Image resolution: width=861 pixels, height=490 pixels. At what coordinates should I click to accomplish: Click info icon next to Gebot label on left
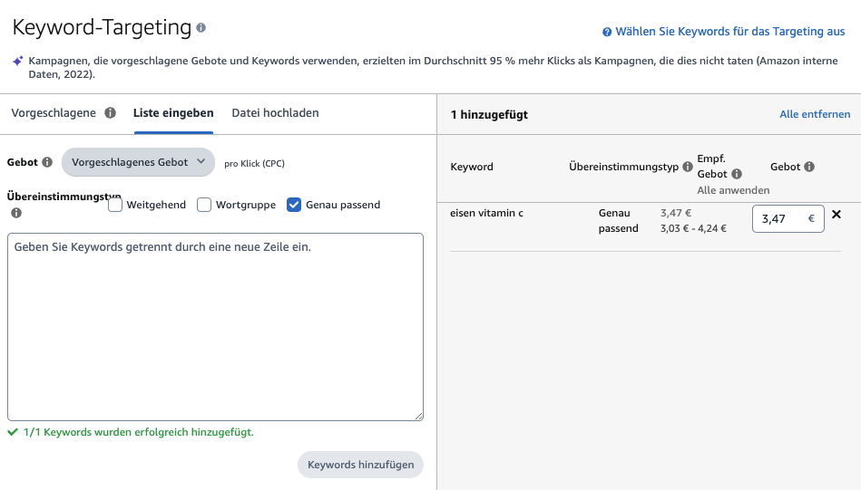tap(47, 162)
